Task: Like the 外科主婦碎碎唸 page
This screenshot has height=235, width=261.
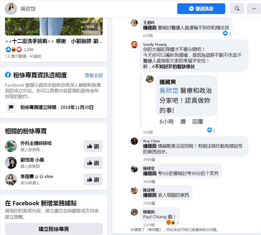Action: coord(93,146)
